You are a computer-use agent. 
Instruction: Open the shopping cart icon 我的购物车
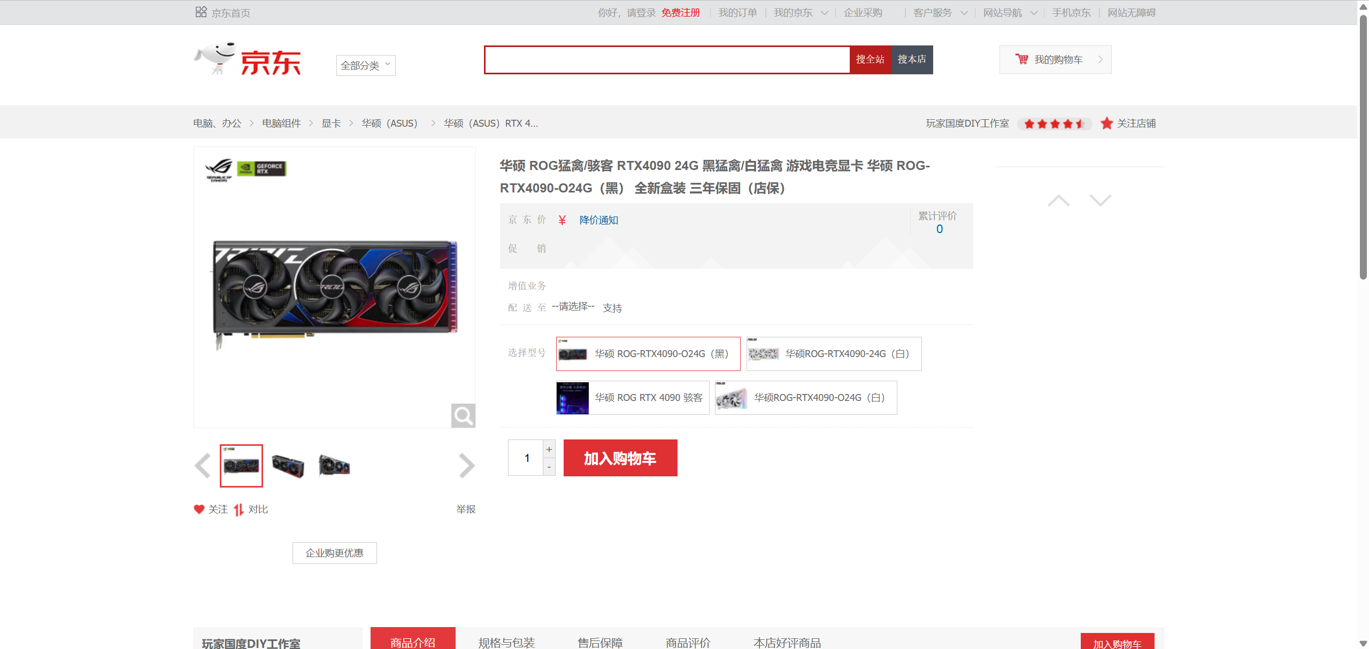click(x=1021, y=59)
